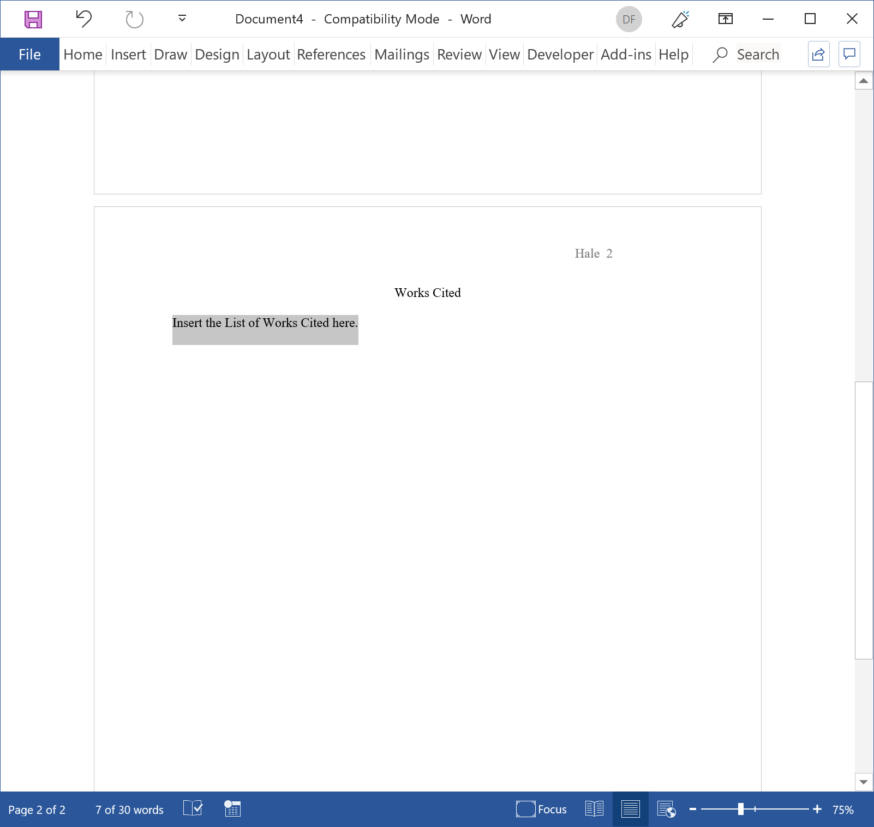Enable Focus mode

(541, 810)
